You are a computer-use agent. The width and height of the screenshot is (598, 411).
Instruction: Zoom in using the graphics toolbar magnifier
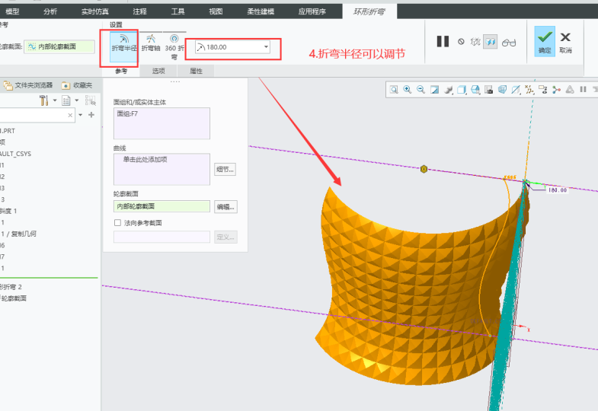tap(408, 90)
